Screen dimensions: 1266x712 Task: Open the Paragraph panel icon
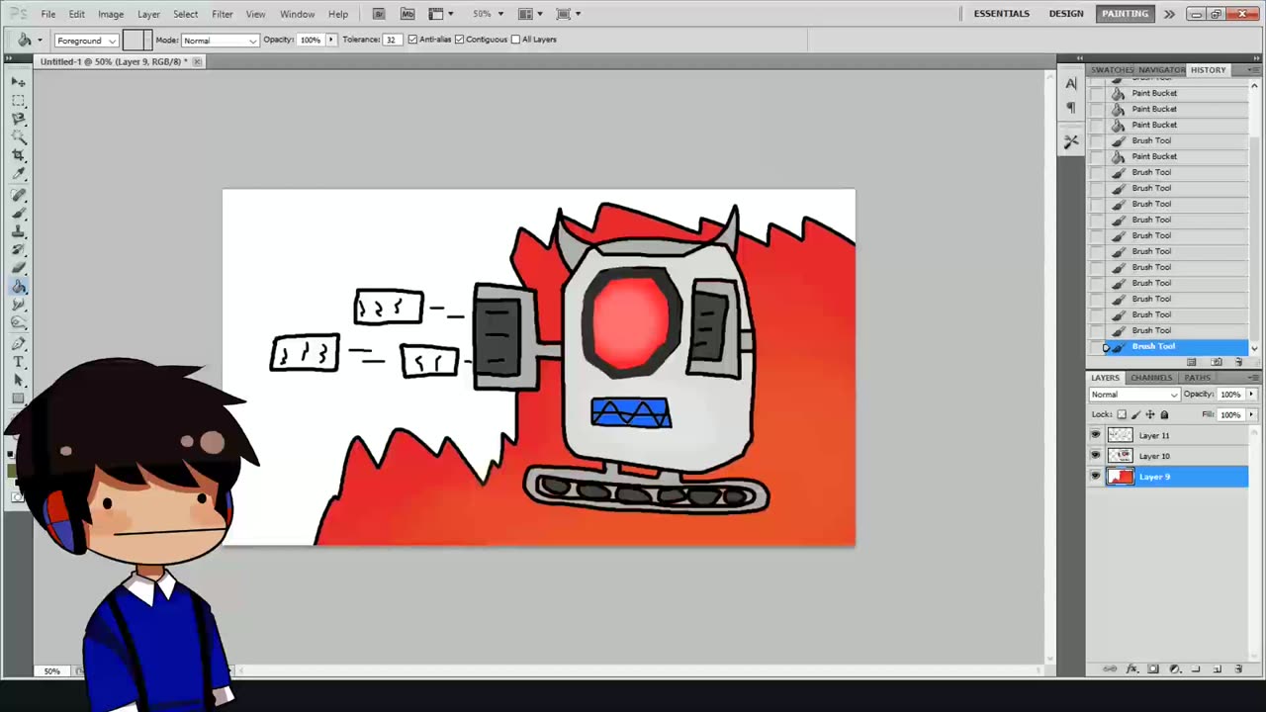(1071, 107)
